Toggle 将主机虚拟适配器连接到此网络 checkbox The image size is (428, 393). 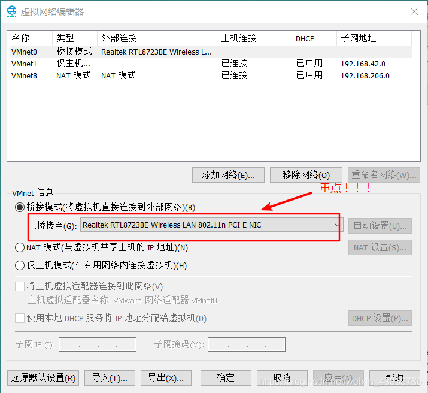[x=20, y=286]
